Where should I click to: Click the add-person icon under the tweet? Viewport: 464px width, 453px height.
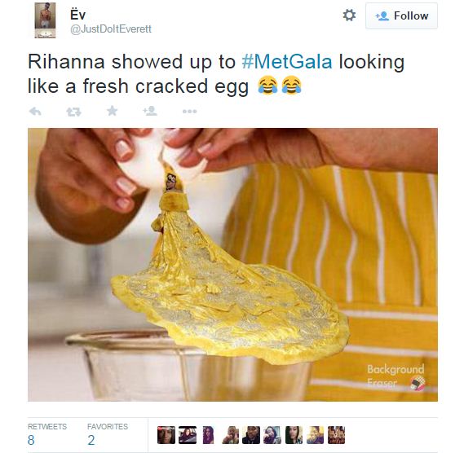pos(150,111)
